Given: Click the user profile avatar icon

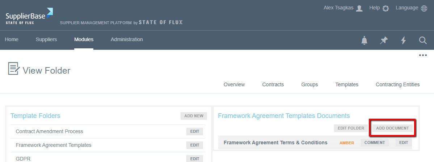Looking at the screenshot, I should (359, 8).
